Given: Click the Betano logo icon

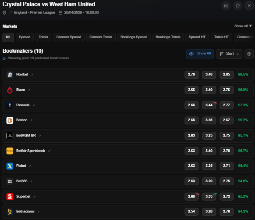Looking at the screenshot, I should click(10, 120).
